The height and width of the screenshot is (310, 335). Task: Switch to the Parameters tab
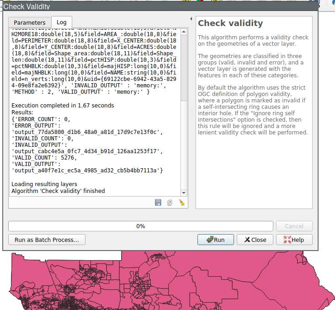pyautogui.click(x=30, y=22)
